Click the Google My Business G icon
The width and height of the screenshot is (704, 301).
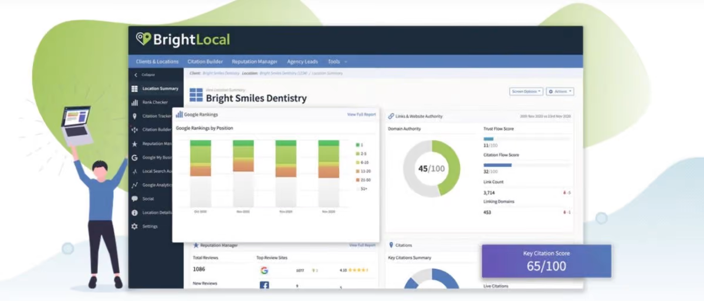135,157
